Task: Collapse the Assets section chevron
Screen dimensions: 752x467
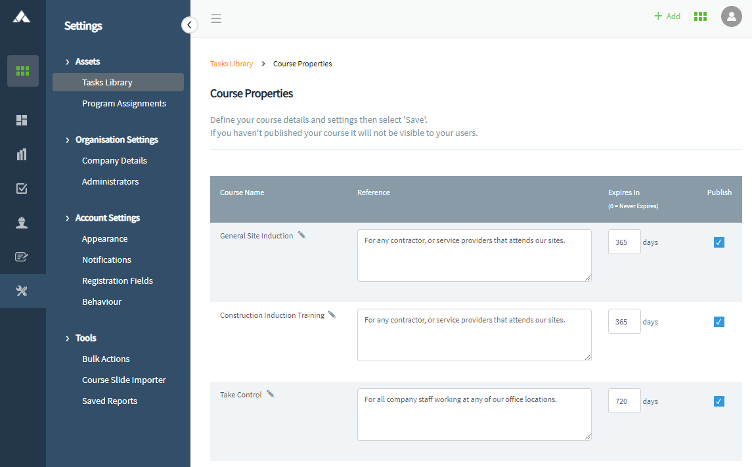Action: pos(68,62)
